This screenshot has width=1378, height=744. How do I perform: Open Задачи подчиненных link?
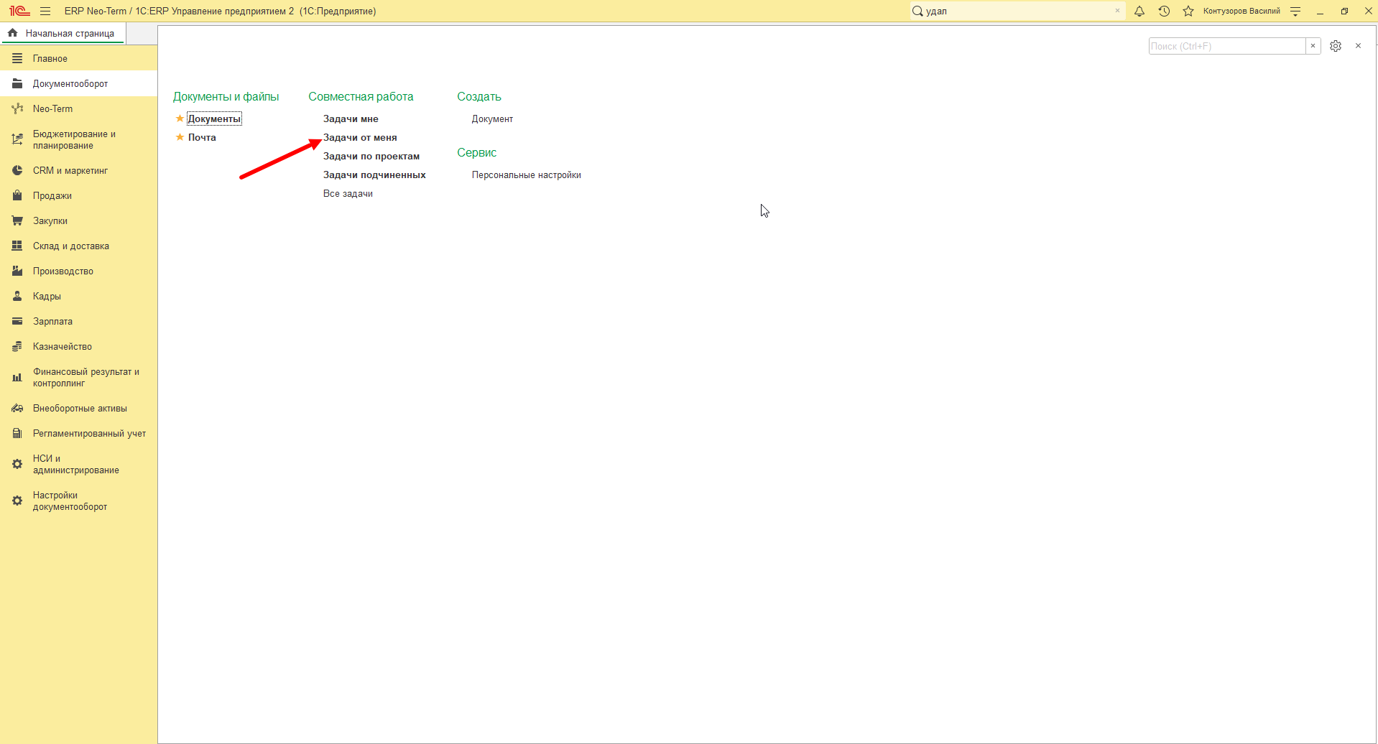click(x=374, y=175)
